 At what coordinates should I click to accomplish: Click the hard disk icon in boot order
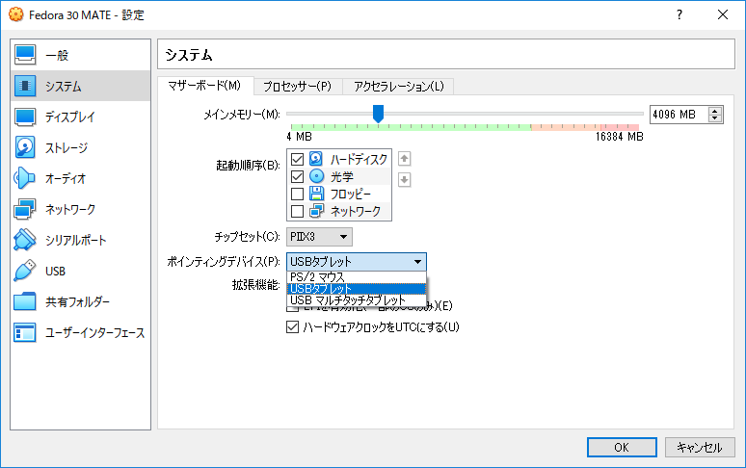coord(316,159)
